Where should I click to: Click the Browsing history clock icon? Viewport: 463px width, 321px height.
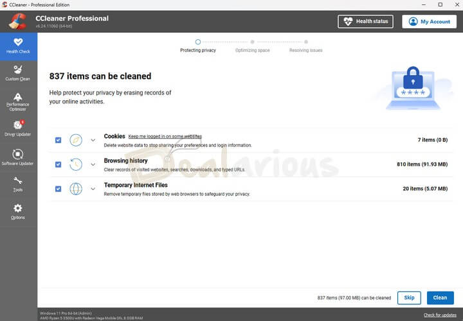pyautogui.click(x=76, y=164)
